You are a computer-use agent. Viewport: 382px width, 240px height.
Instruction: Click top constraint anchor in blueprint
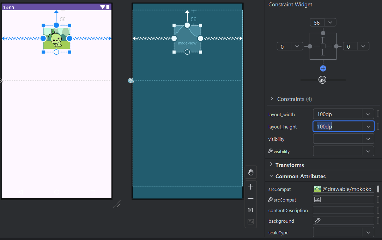pos(187,25)
